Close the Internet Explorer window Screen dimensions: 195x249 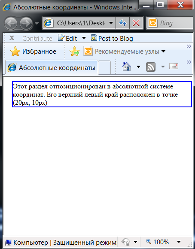181,5
